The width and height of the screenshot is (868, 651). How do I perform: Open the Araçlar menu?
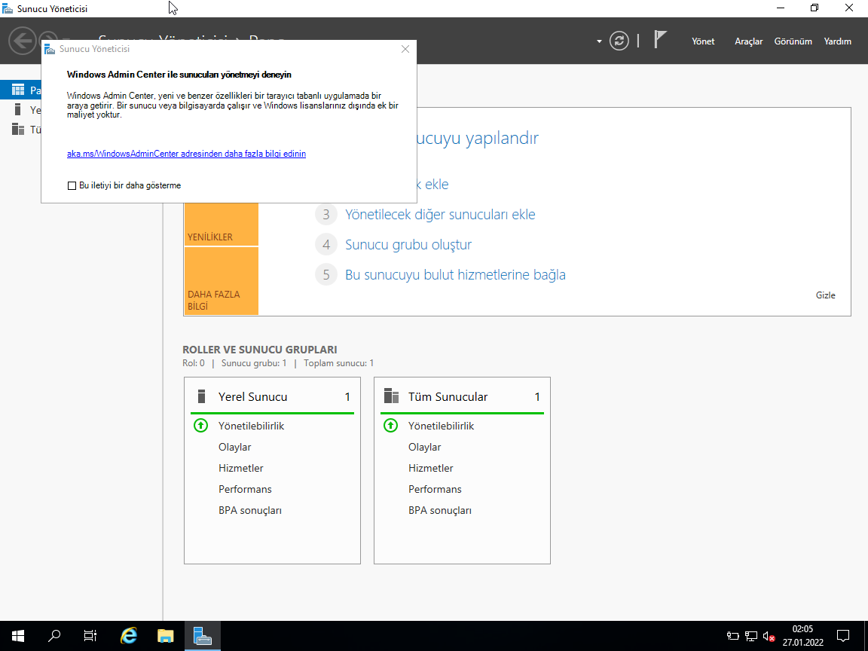click(748, 41)
